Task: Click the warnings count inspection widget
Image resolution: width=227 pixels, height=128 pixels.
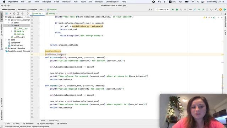Action: 210,17
